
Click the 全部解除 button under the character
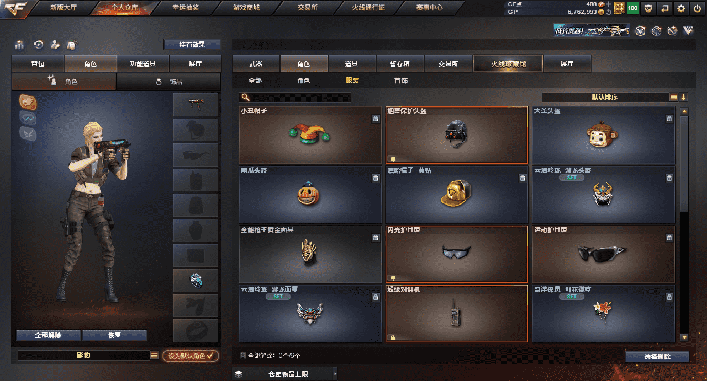pyautogui.click(x=48, y=335)
